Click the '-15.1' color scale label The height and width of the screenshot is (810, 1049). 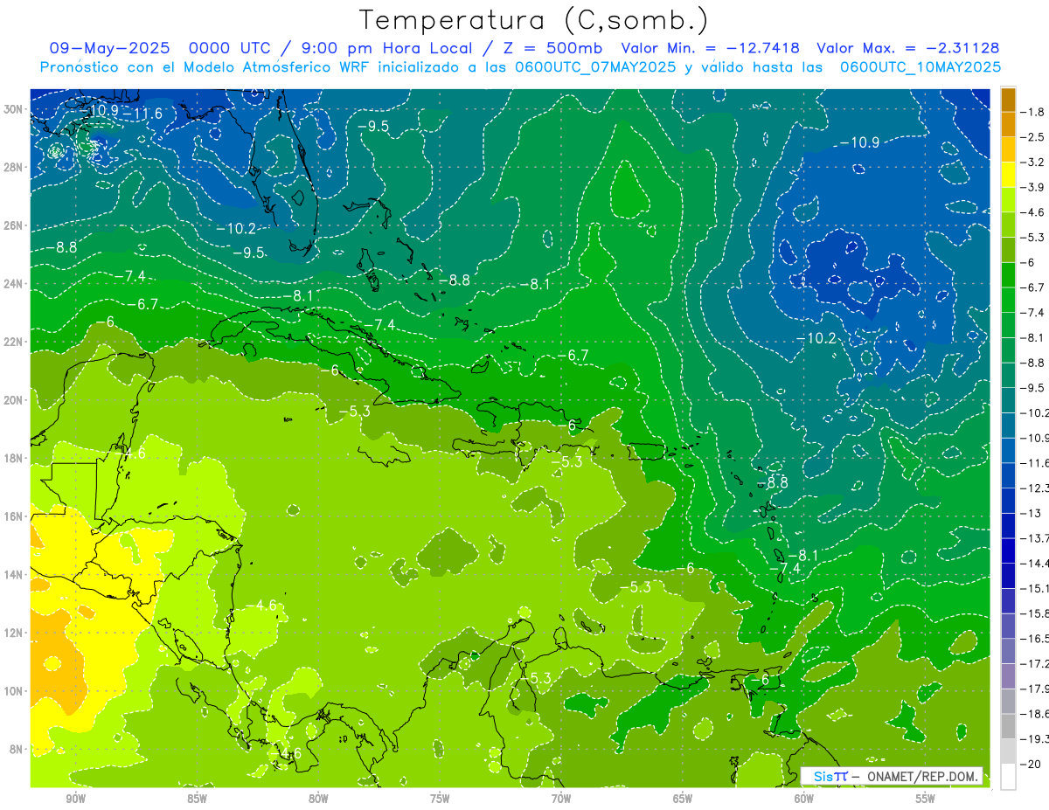[1035, 588]
